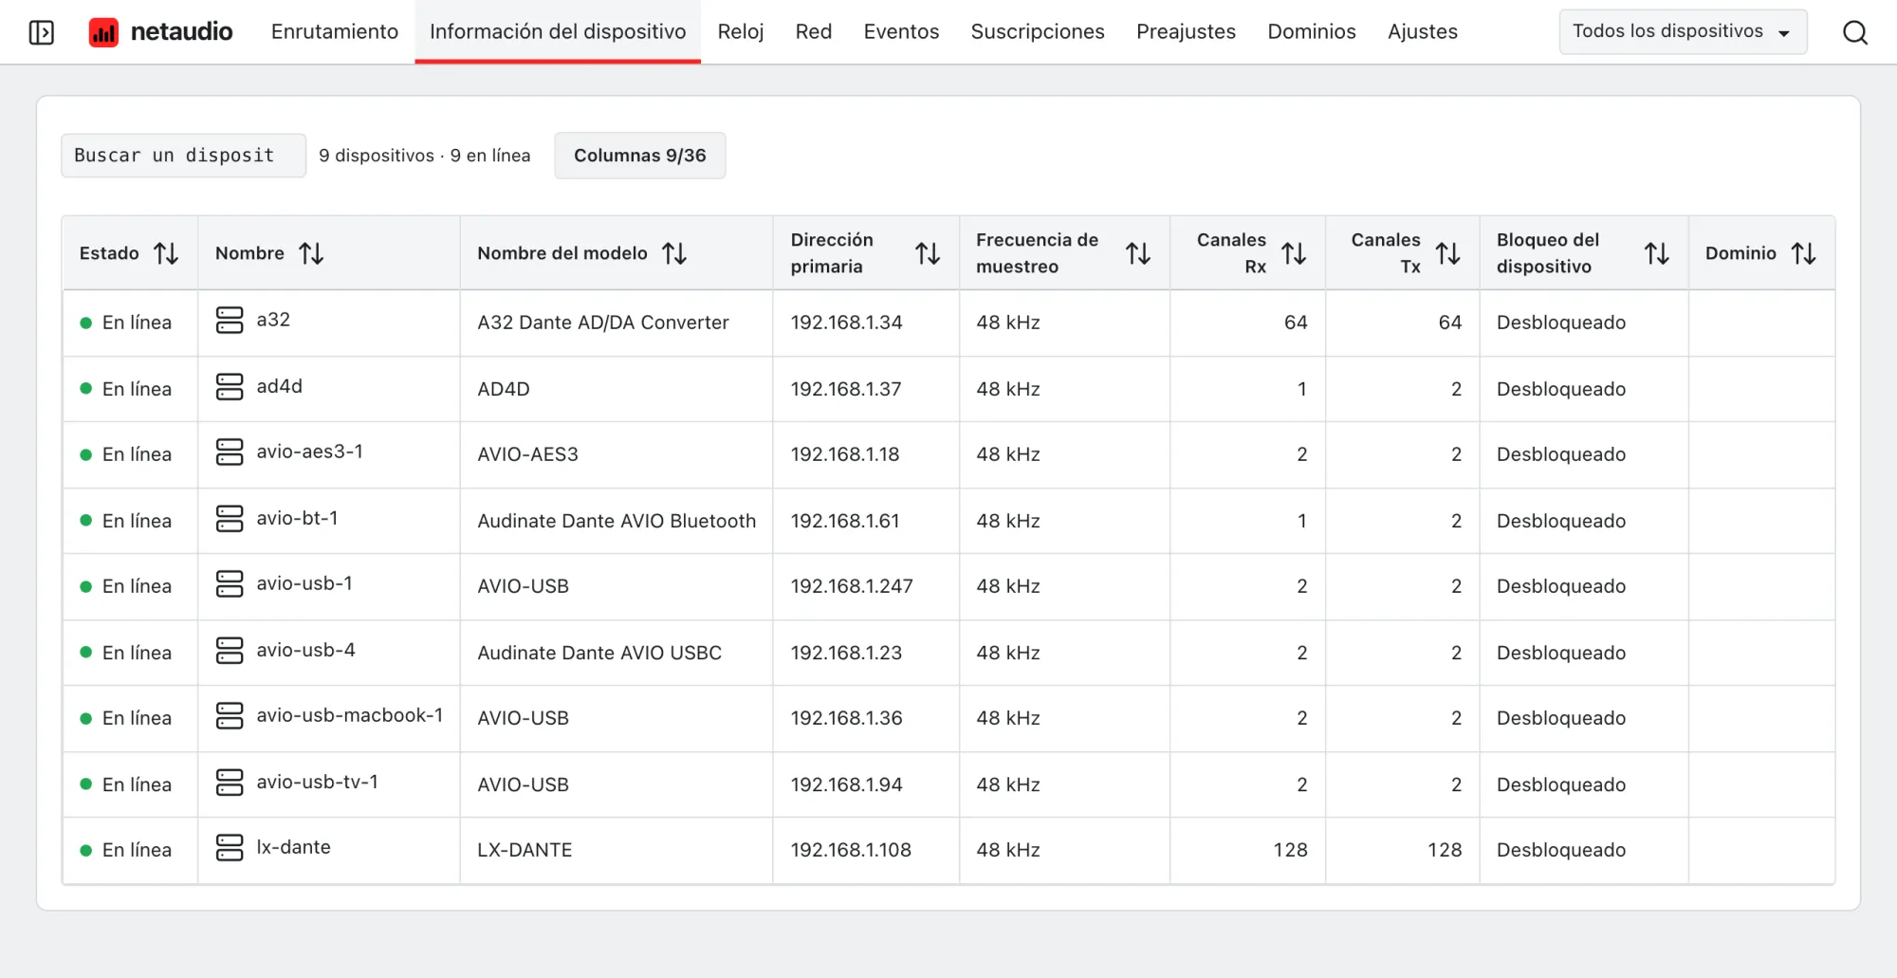Viewport: 1897px width, 978px height.
Task: Toggle the sidebar panel icon
Action: click(42, 32)
